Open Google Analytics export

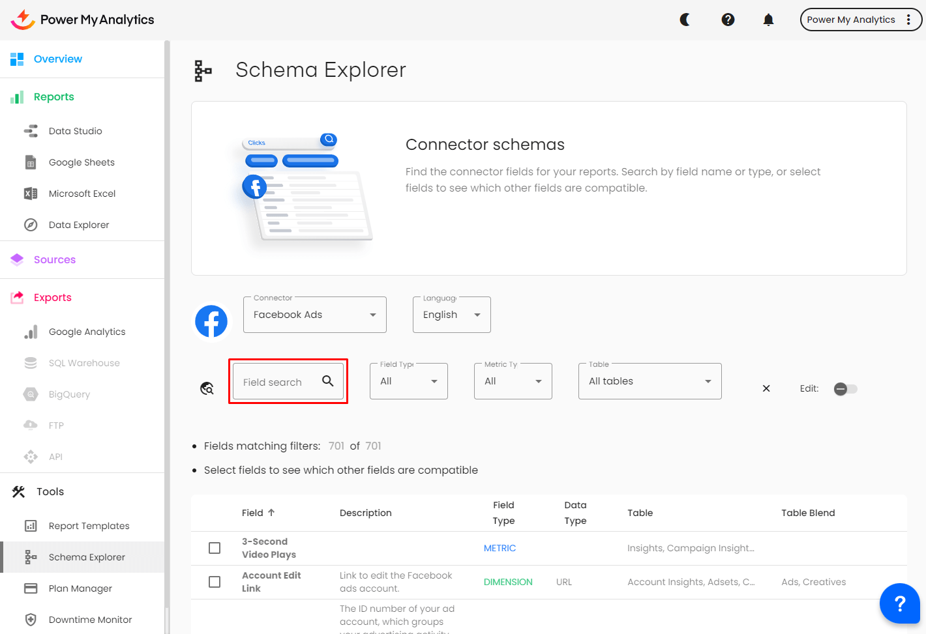pos(87,332)
